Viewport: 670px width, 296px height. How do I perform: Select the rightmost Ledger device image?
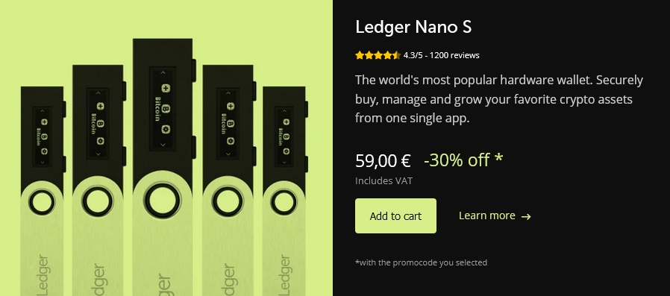[x=285, y=191]
